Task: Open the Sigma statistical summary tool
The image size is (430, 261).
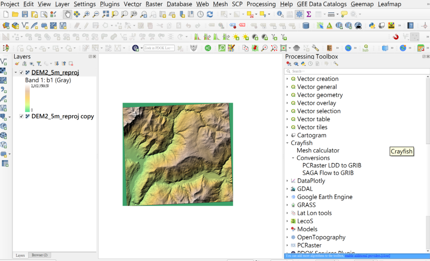Action: (309, 14)
